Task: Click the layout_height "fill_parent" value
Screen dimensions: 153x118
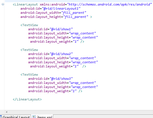Action: (x=76, y=17)
